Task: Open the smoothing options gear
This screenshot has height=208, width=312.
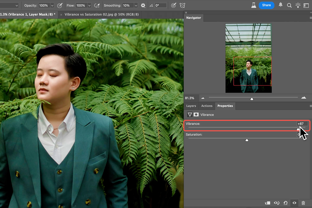Action: 143,5
